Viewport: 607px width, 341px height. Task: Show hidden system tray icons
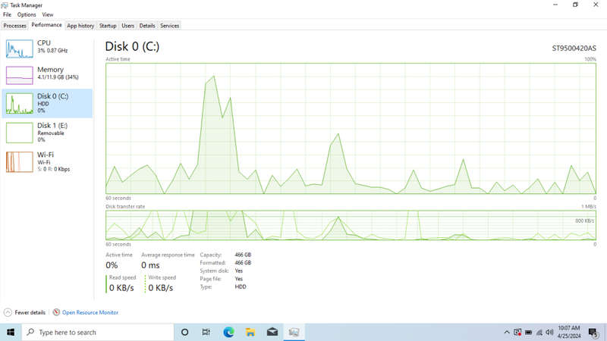[x=506, y=333]
